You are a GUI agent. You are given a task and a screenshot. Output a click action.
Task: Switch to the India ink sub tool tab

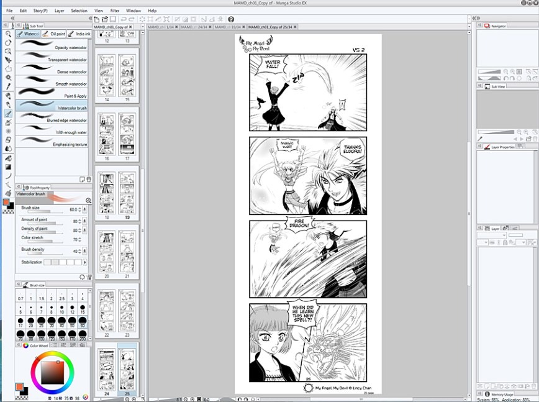pyautogui.click(x=79, y=34)
